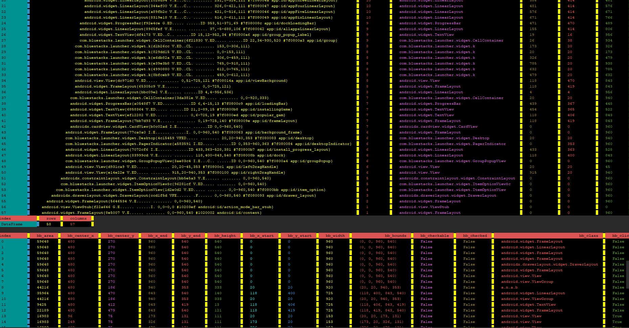Click the "bb_checkable" column header
This screenshot has width=629, height=328.
click(x=435, y=235)
